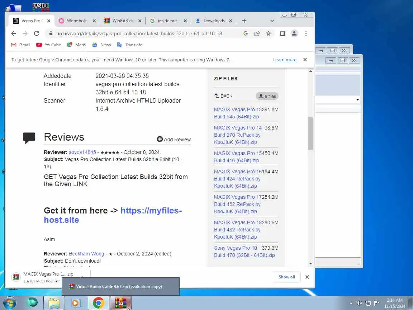The height and width of the screenshot is (310, 413).
Task: Open the News bookmark
Action: tap(101, 45)
